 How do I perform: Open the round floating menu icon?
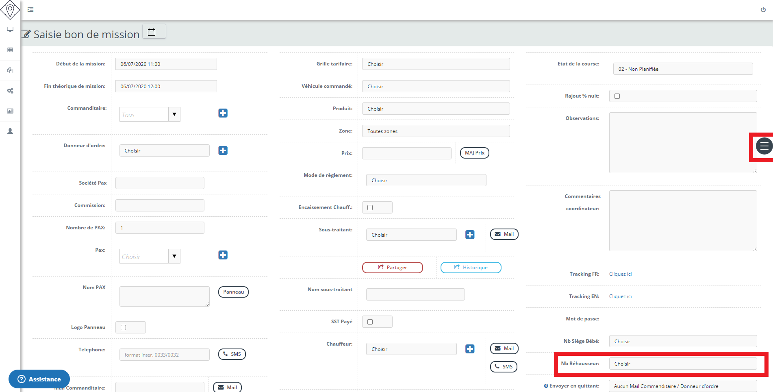click(x=764, y=146)
